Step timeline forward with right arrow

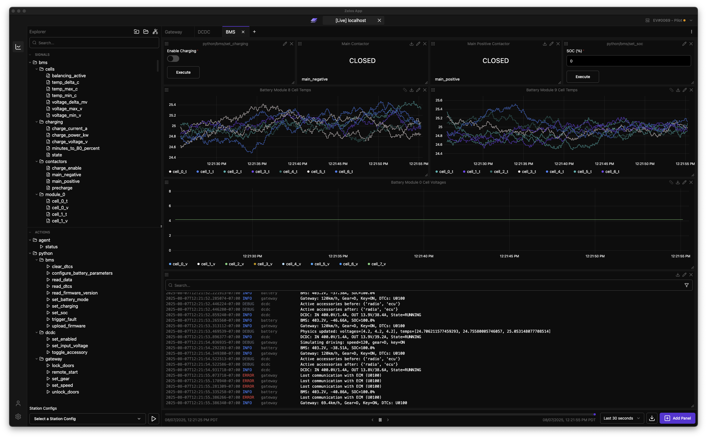coord(388,420)
